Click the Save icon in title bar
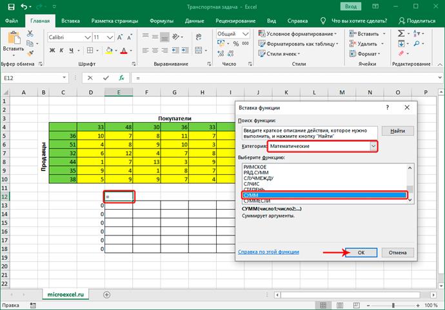 pos(11,7)
